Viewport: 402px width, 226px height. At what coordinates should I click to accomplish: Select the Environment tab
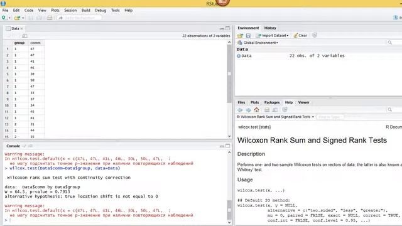click(248, 28)
